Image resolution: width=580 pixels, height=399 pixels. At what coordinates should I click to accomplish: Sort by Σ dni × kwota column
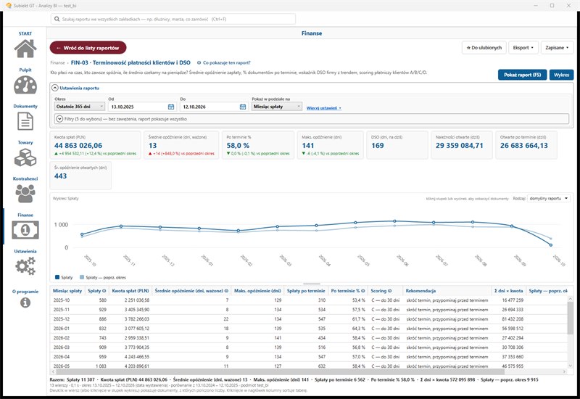click(509, 291)
